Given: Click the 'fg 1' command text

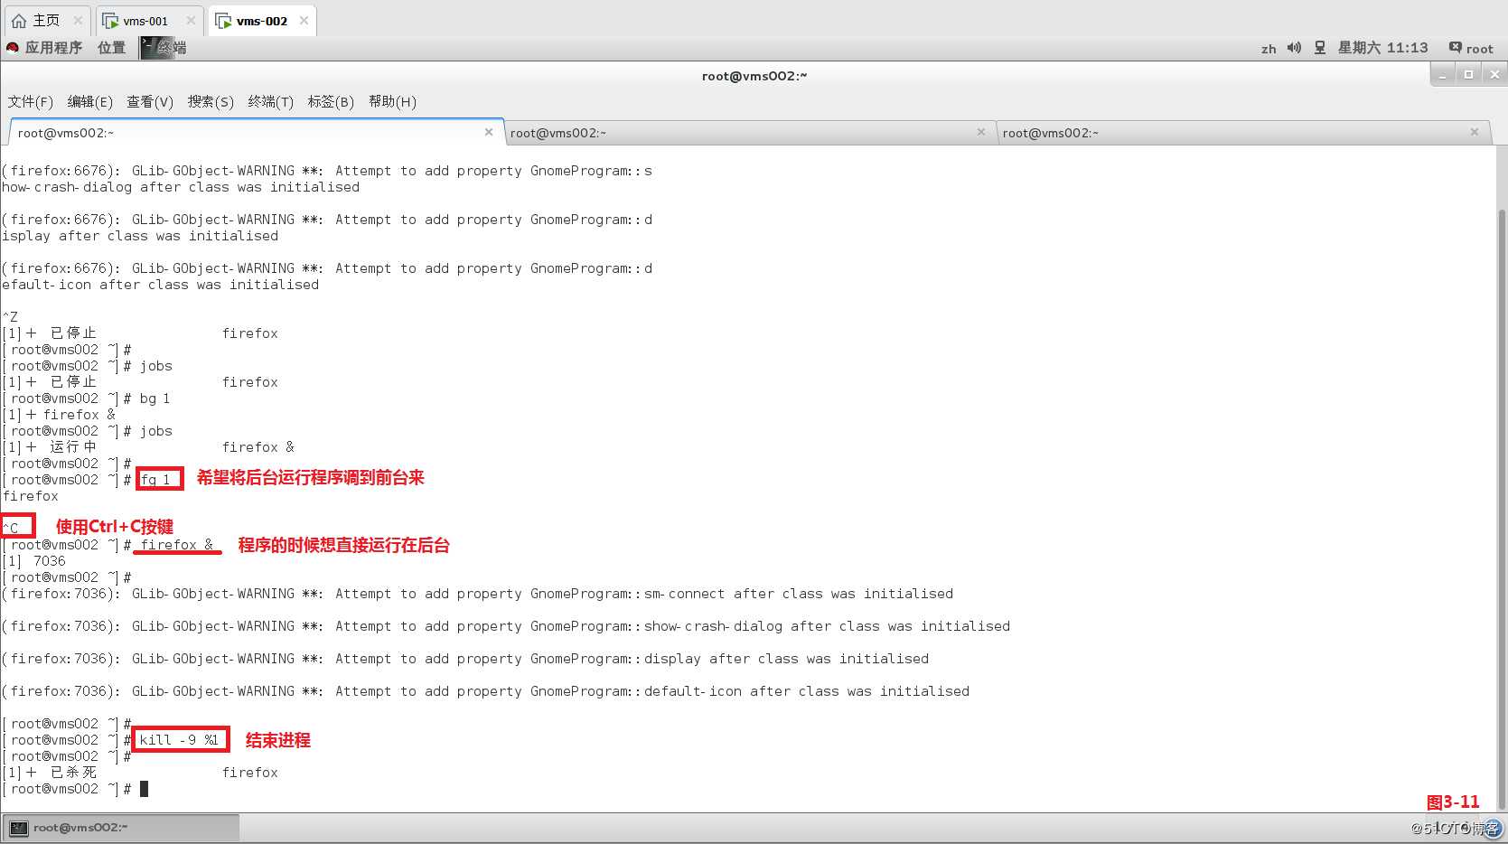Looking at the screenshot, I should coord(155,479).
